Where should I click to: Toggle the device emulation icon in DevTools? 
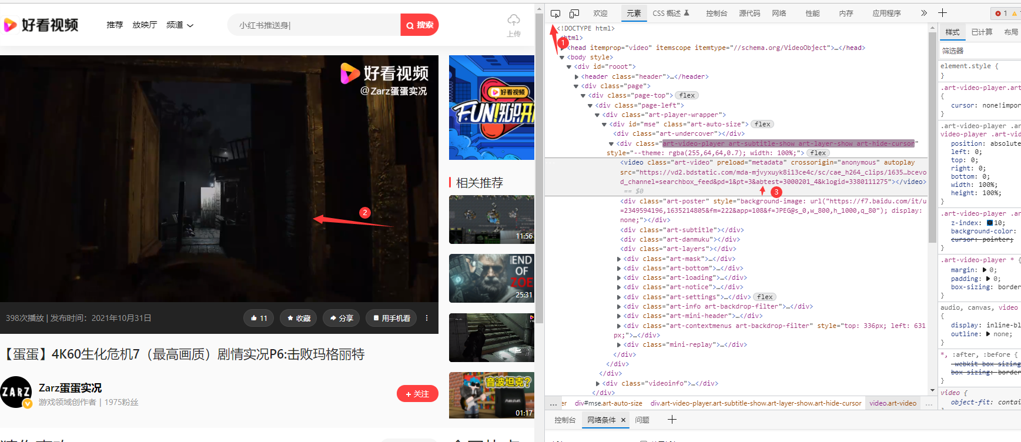[x=574, y=14]
